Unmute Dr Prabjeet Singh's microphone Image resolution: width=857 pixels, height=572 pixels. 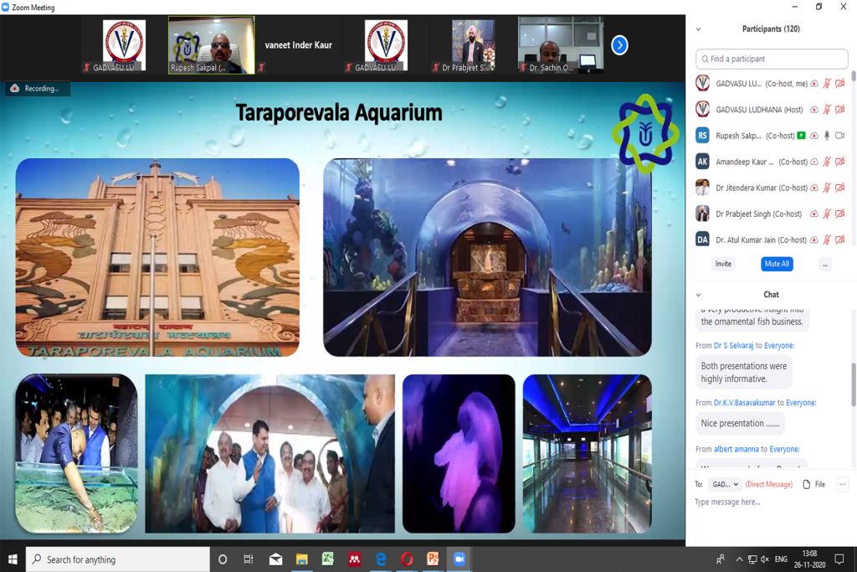pos(827,214)
